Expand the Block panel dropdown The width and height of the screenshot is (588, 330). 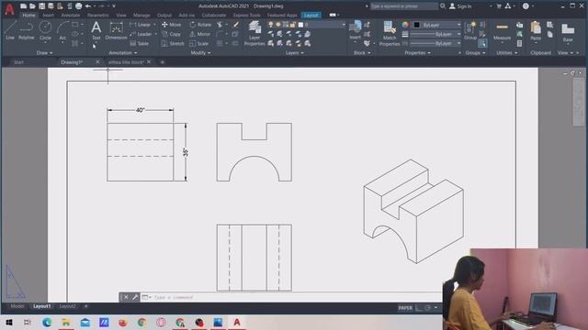click(x=362, y=53)
